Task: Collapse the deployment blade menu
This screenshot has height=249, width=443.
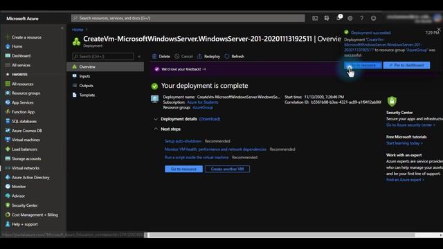Action: pyautogui.click(x=139, y=57)
